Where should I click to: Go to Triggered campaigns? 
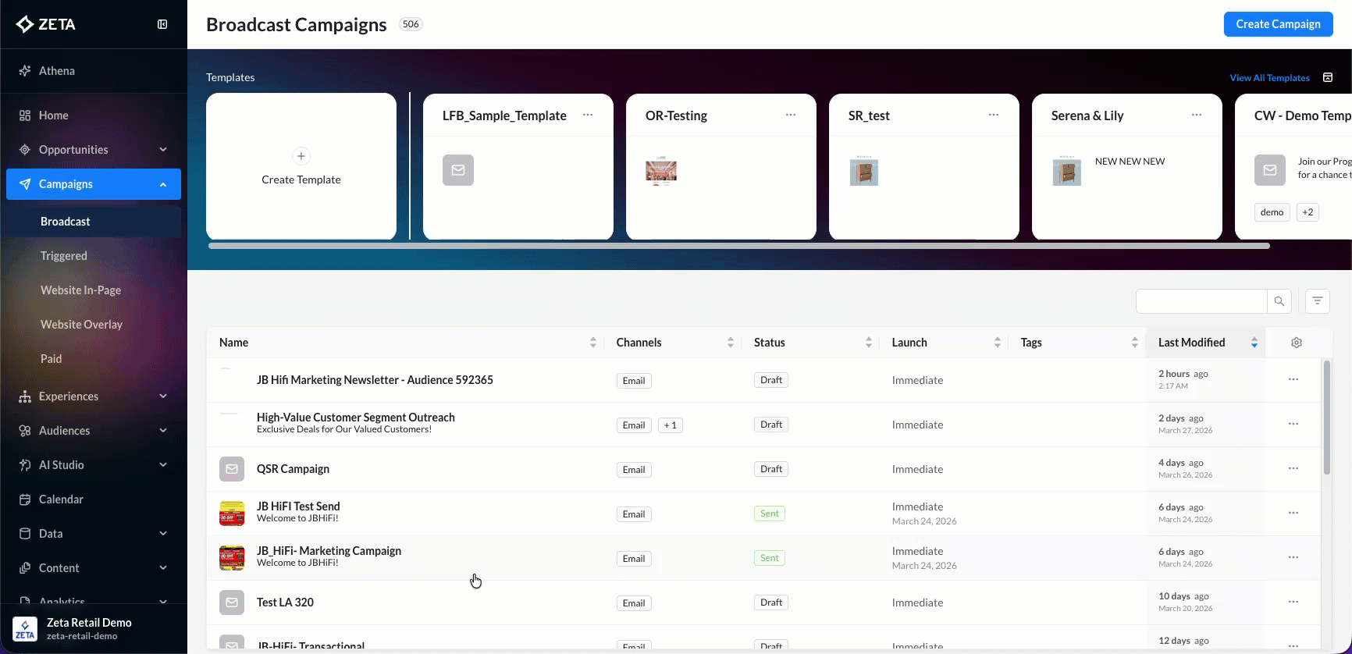[64, 256]
